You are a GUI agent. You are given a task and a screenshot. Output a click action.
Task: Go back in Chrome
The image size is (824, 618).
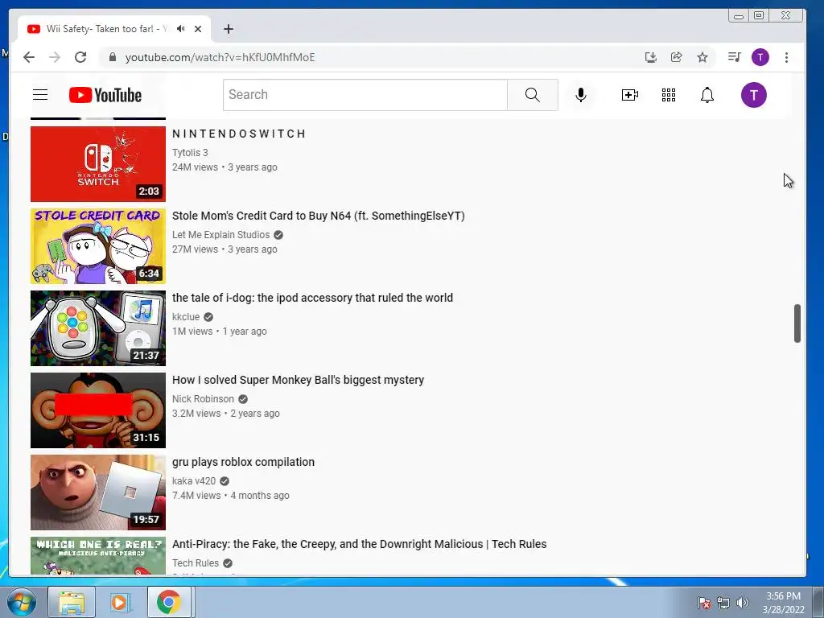click(x=29, y=57)
